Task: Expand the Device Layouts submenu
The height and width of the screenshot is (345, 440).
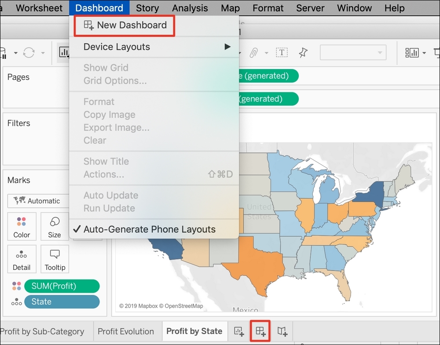Action: coord(117,47)
